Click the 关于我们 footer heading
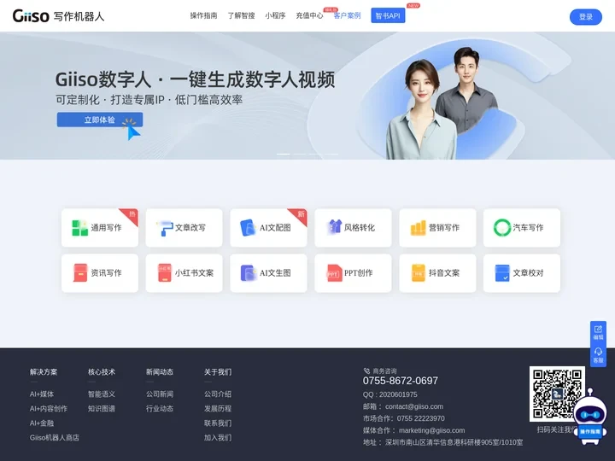615x461 pixels. 218,372
